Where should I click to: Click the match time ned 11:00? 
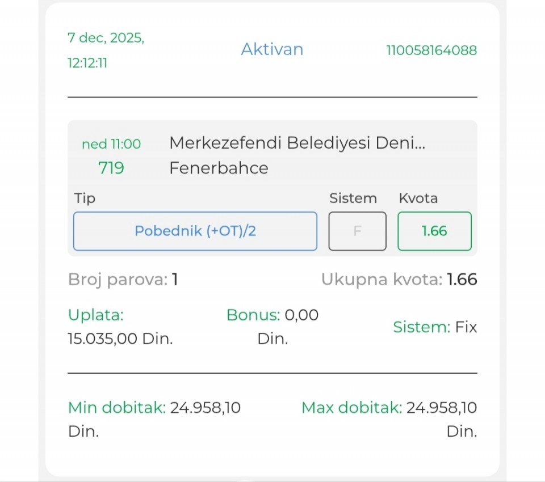click(111, 144)
